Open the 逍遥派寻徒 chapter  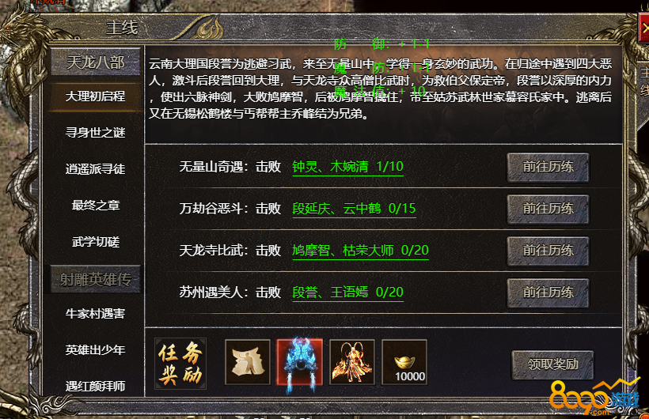95,168
